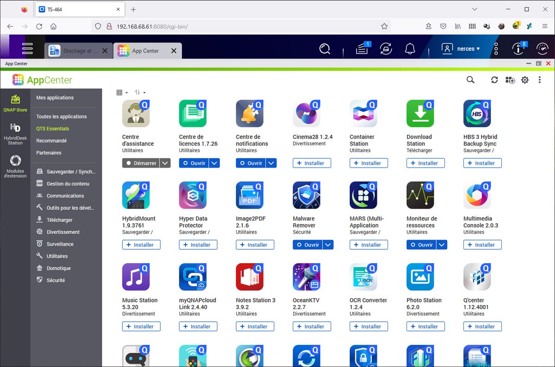Open the view mode grid dropdown

point(122,92)
